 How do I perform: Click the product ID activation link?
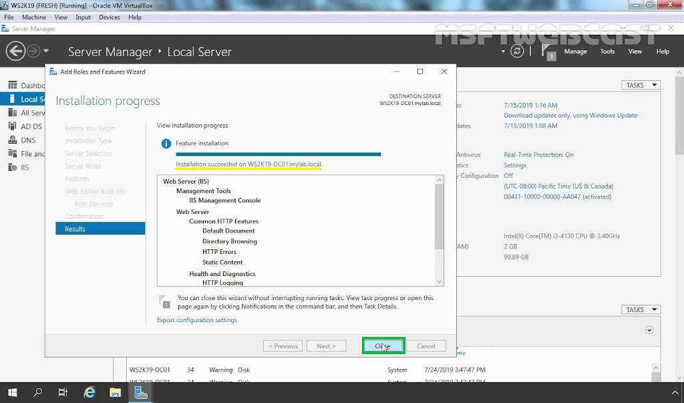click(558, 196)
